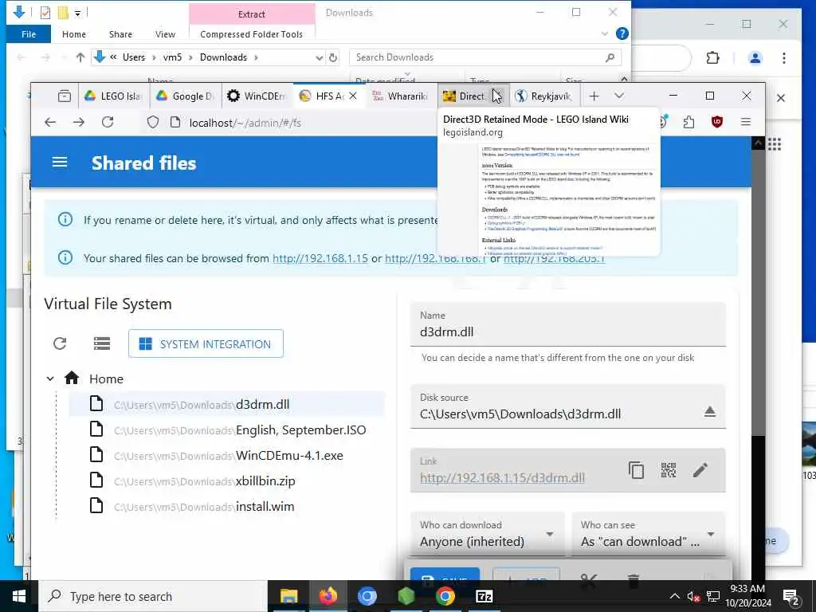Open Firefox extensions puzzle icon

click(688, 122)
